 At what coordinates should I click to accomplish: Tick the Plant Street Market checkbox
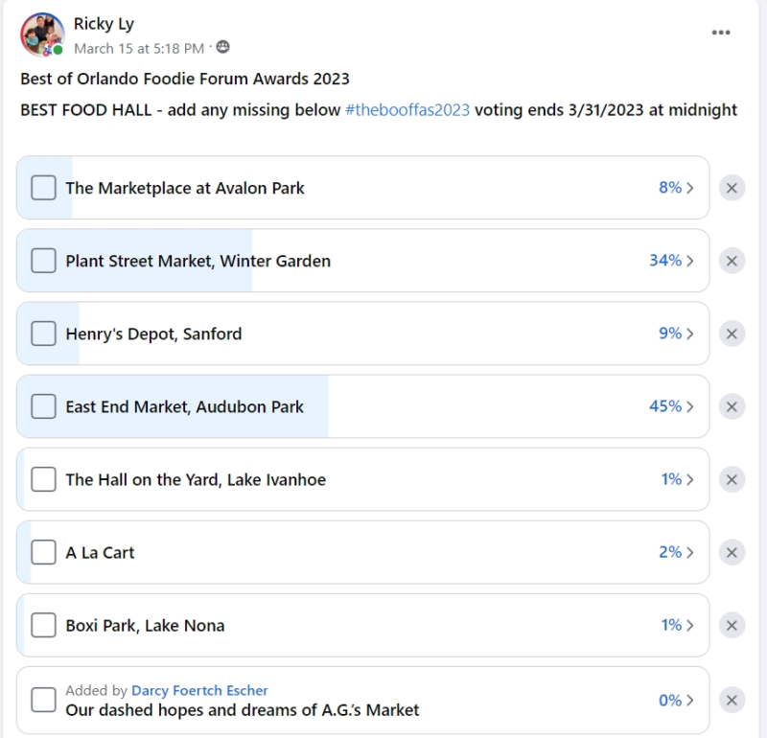[x=43, y=261]
